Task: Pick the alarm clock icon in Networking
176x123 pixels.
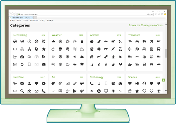Action: pos(44,41)
